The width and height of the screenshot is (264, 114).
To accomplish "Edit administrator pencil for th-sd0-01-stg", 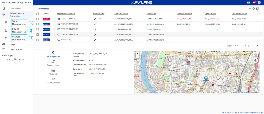I will tap(95, 40).
